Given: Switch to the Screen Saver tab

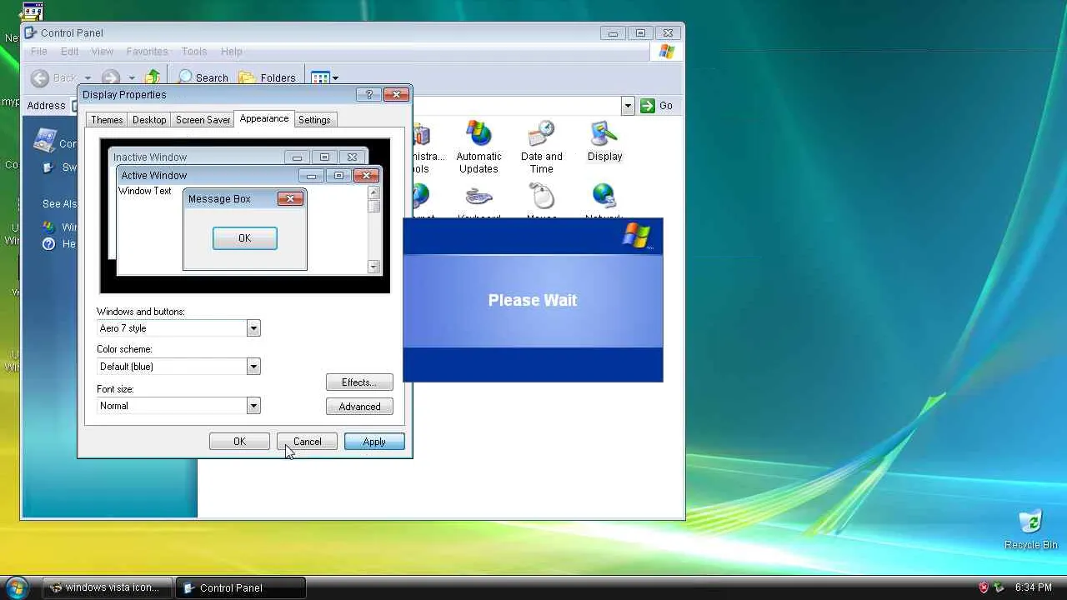Looking at the screenshot, I should tap(203, 120).
